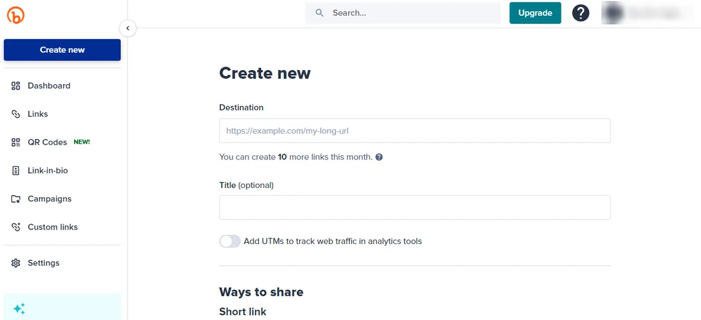The width and height of the screenshot is (701, 320).
Task: Enable the Add UTMs toggle
Action: click(x=230, y=241)
